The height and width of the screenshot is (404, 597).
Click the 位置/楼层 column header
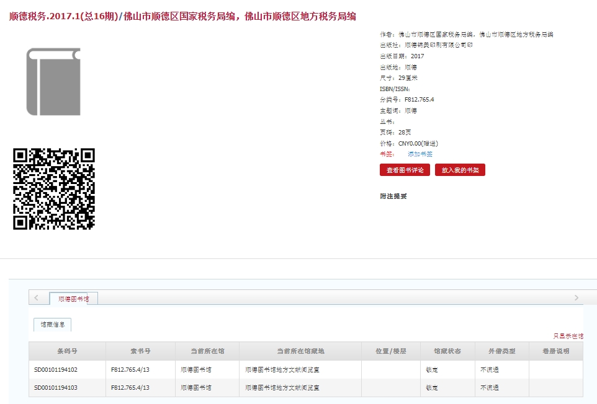click(391, 351)
